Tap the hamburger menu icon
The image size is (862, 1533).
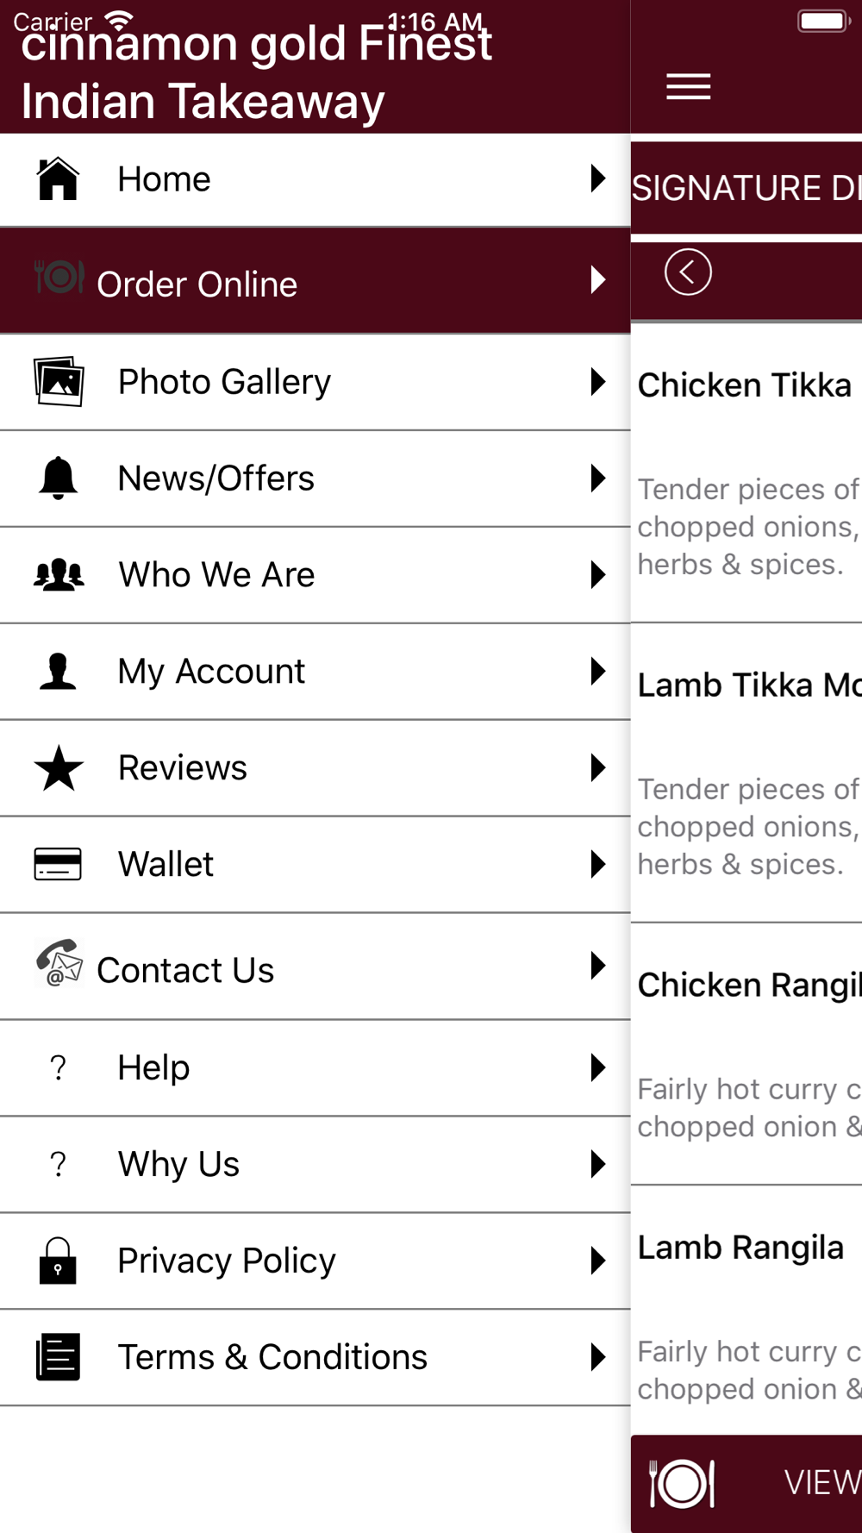point(688,87)
